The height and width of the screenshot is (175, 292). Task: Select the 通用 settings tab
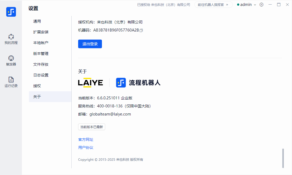(x=37, y=21)
